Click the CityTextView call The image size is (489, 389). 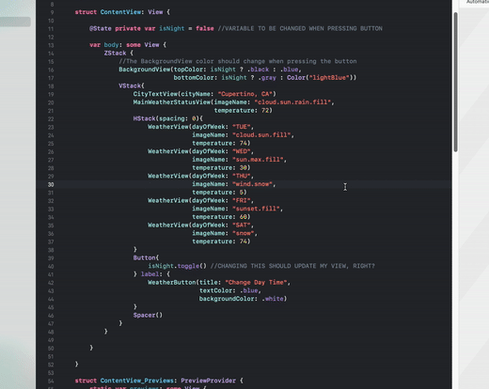click(155, 94)
